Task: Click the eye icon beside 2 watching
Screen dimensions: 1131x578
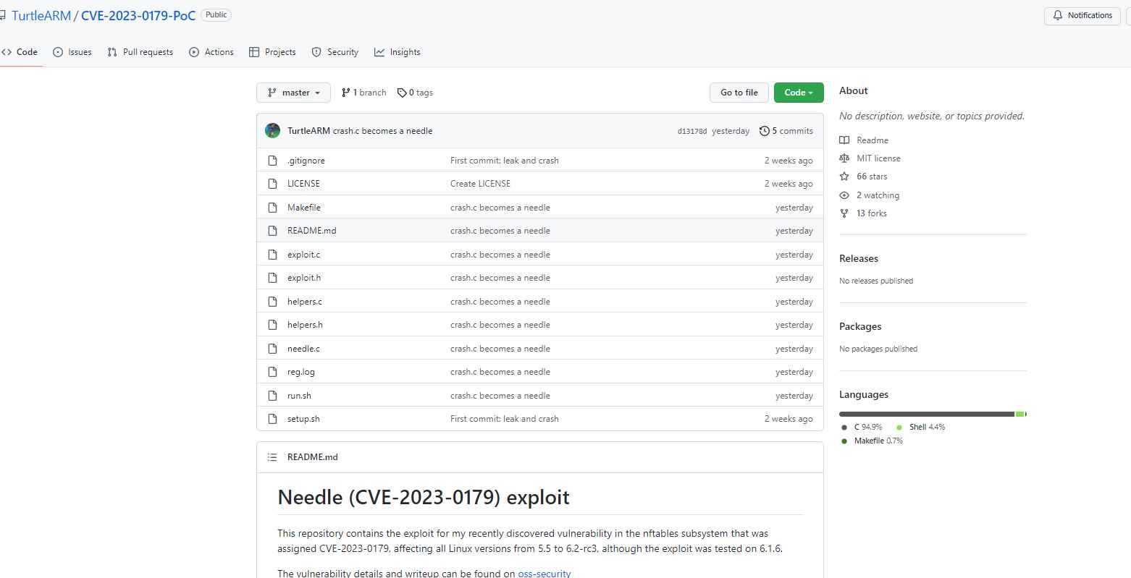Action: click(844, 195)
